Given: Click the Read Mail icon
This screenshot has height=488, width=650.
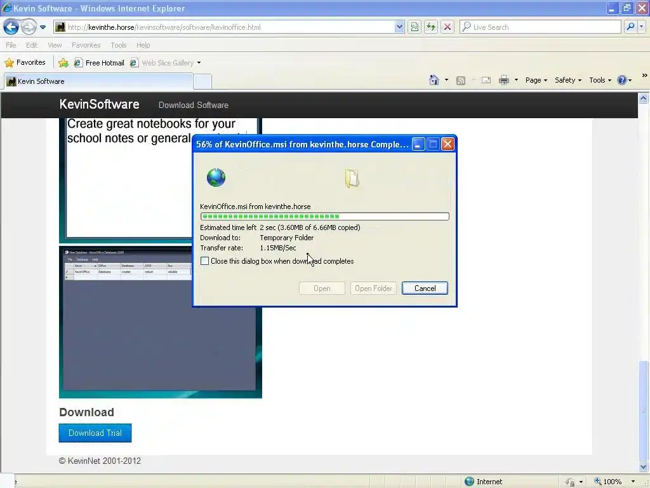Looking at the screenshot, I should (x=486, y=80).
